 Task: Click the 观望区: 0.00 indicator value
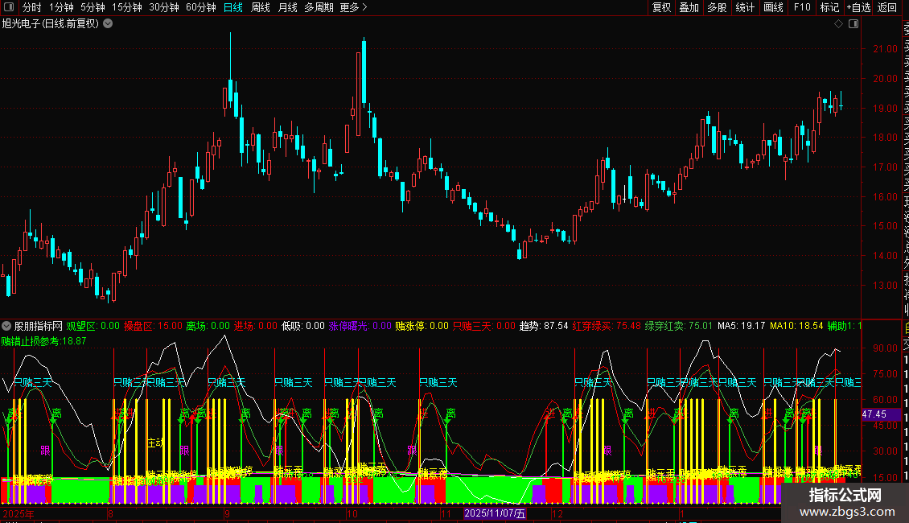(93, 326)
